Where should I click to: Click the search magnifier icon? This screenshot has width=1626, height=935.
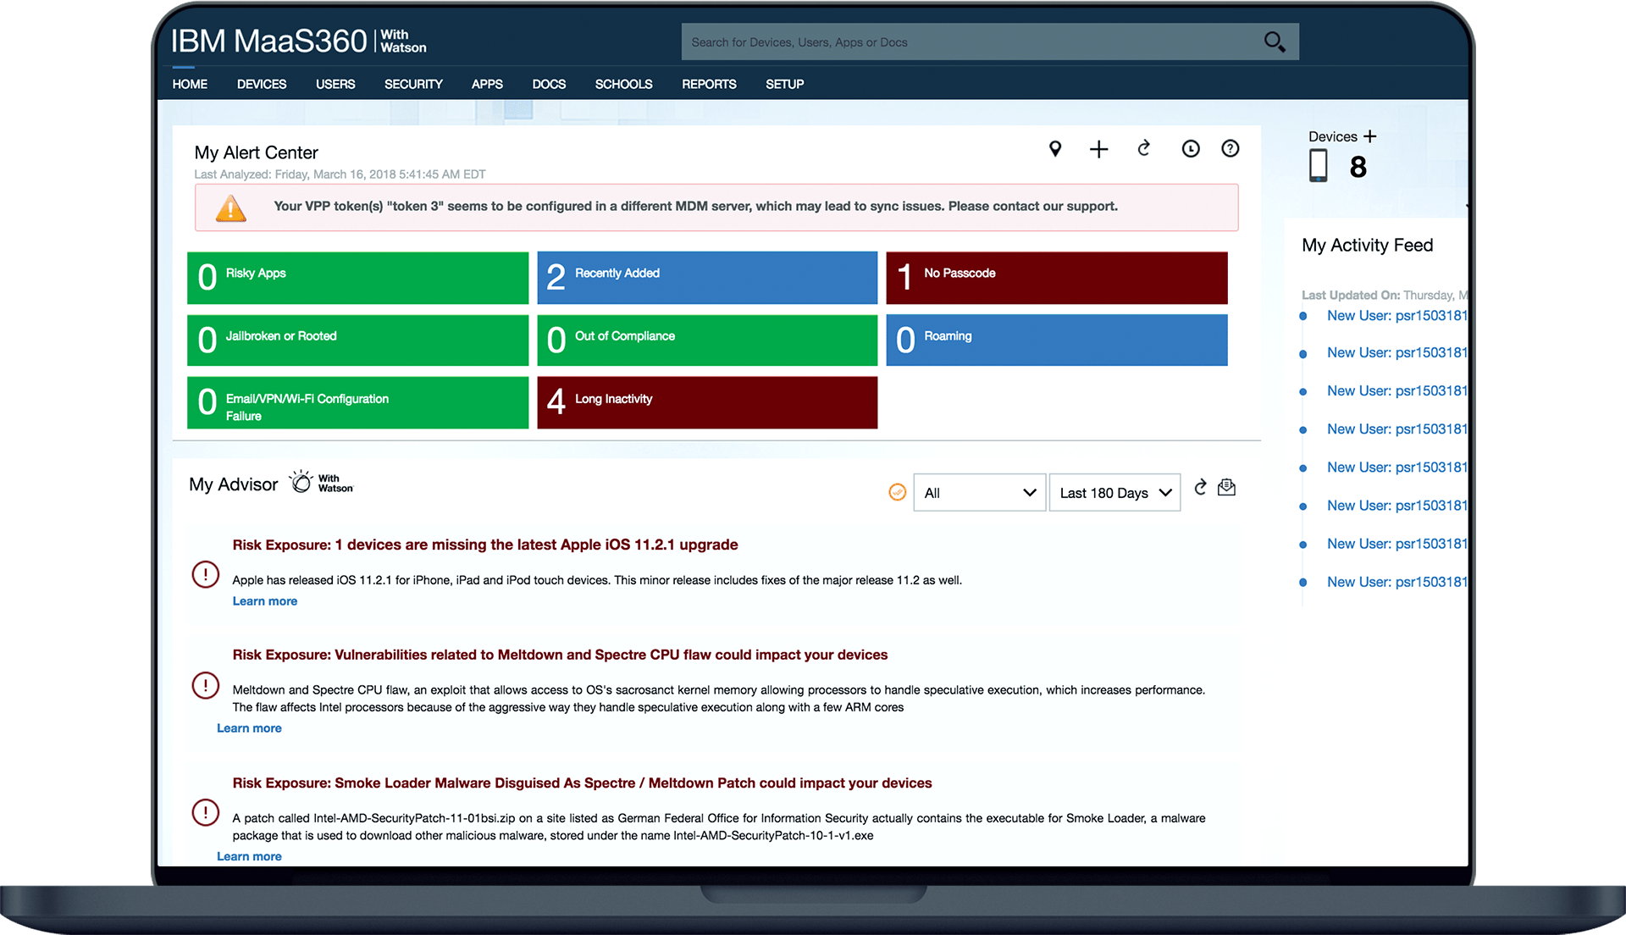coord(1274,41)
